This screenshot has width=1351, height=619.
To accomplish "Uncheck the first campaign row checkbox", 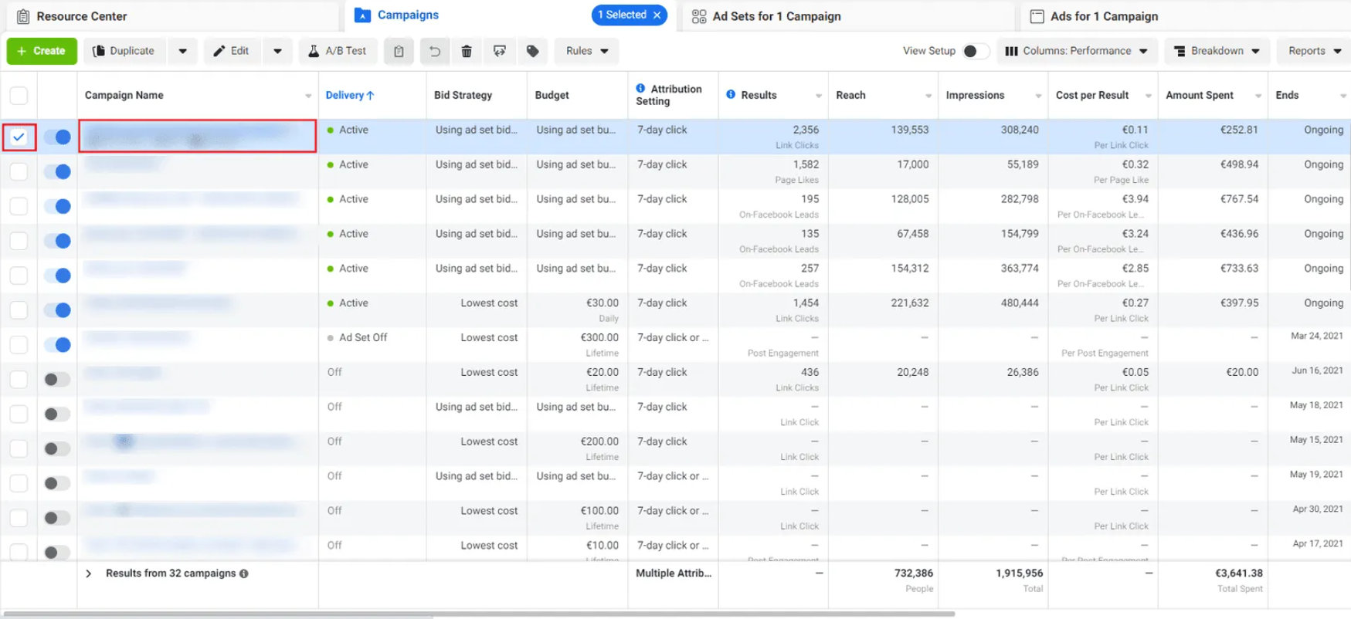I will point(19,137).
